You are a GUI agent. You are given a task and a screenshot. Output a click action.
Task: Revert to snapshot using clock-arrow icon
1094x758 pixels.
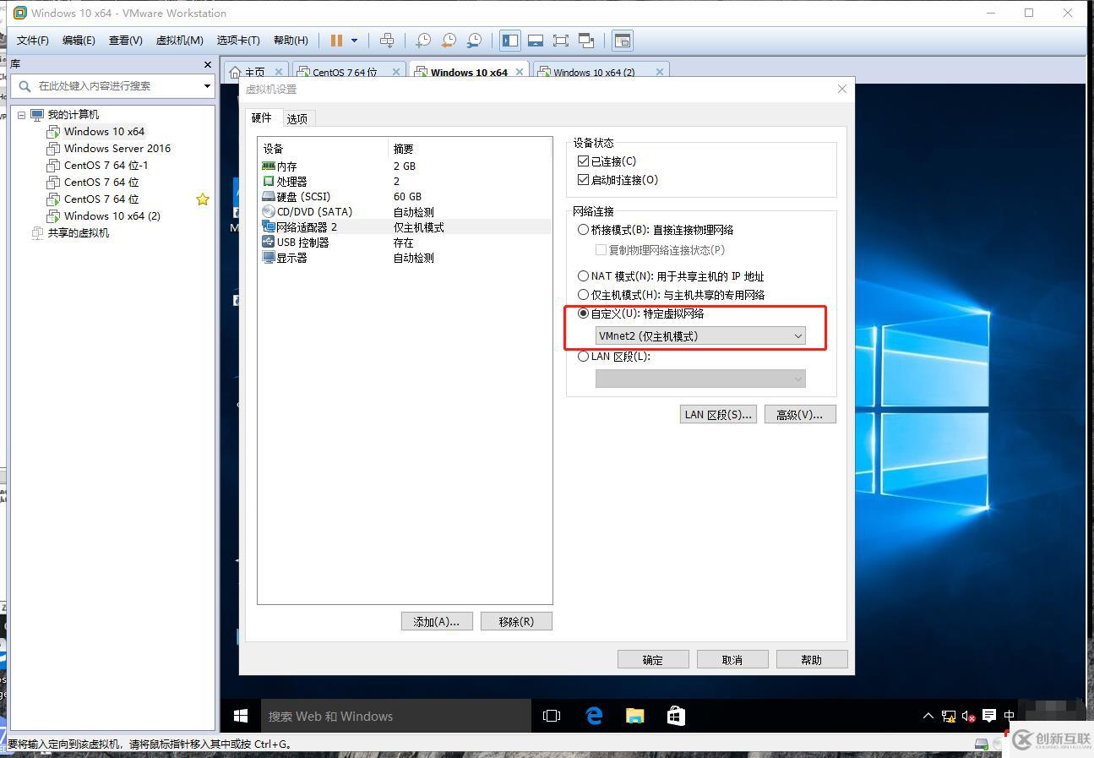(449, 41)
